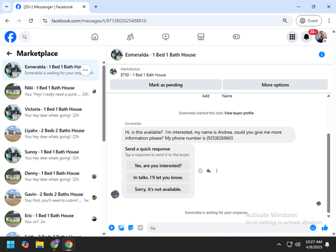The width and height of the screenshot is (336, 252).
Task: Open the Guest profile button
Action: (x=308, y=21)
